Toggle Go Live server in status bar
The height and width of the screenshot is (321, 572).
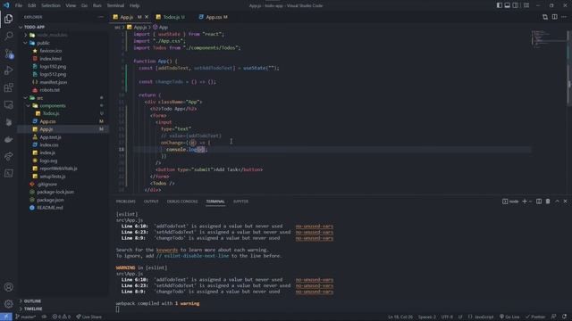(509, 317)
